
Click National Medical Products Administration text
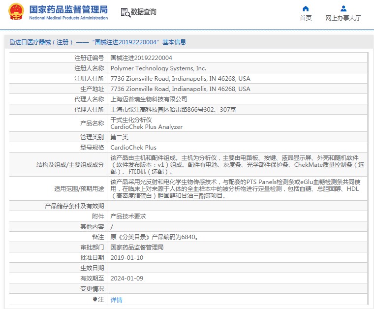coord(68,18)
